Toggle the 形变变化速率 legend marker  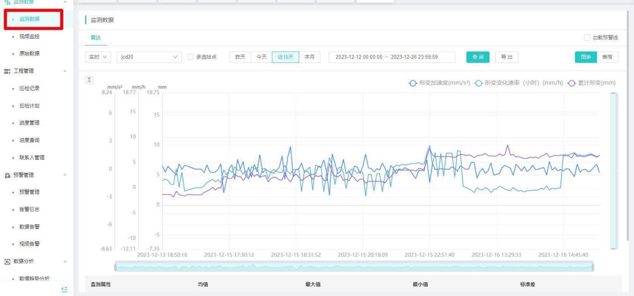479,83
